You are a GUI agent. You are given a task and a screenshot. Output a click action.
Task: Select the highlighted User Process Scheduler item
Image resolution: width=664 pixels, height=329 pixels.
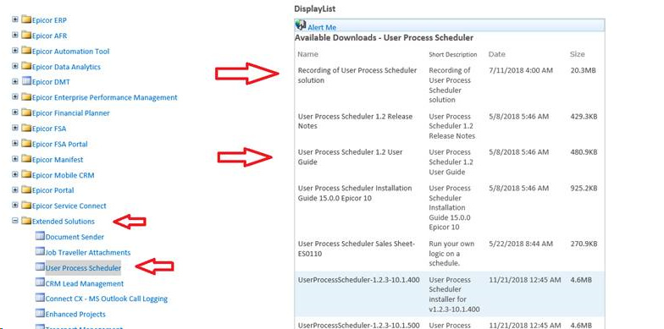[83, 267]
